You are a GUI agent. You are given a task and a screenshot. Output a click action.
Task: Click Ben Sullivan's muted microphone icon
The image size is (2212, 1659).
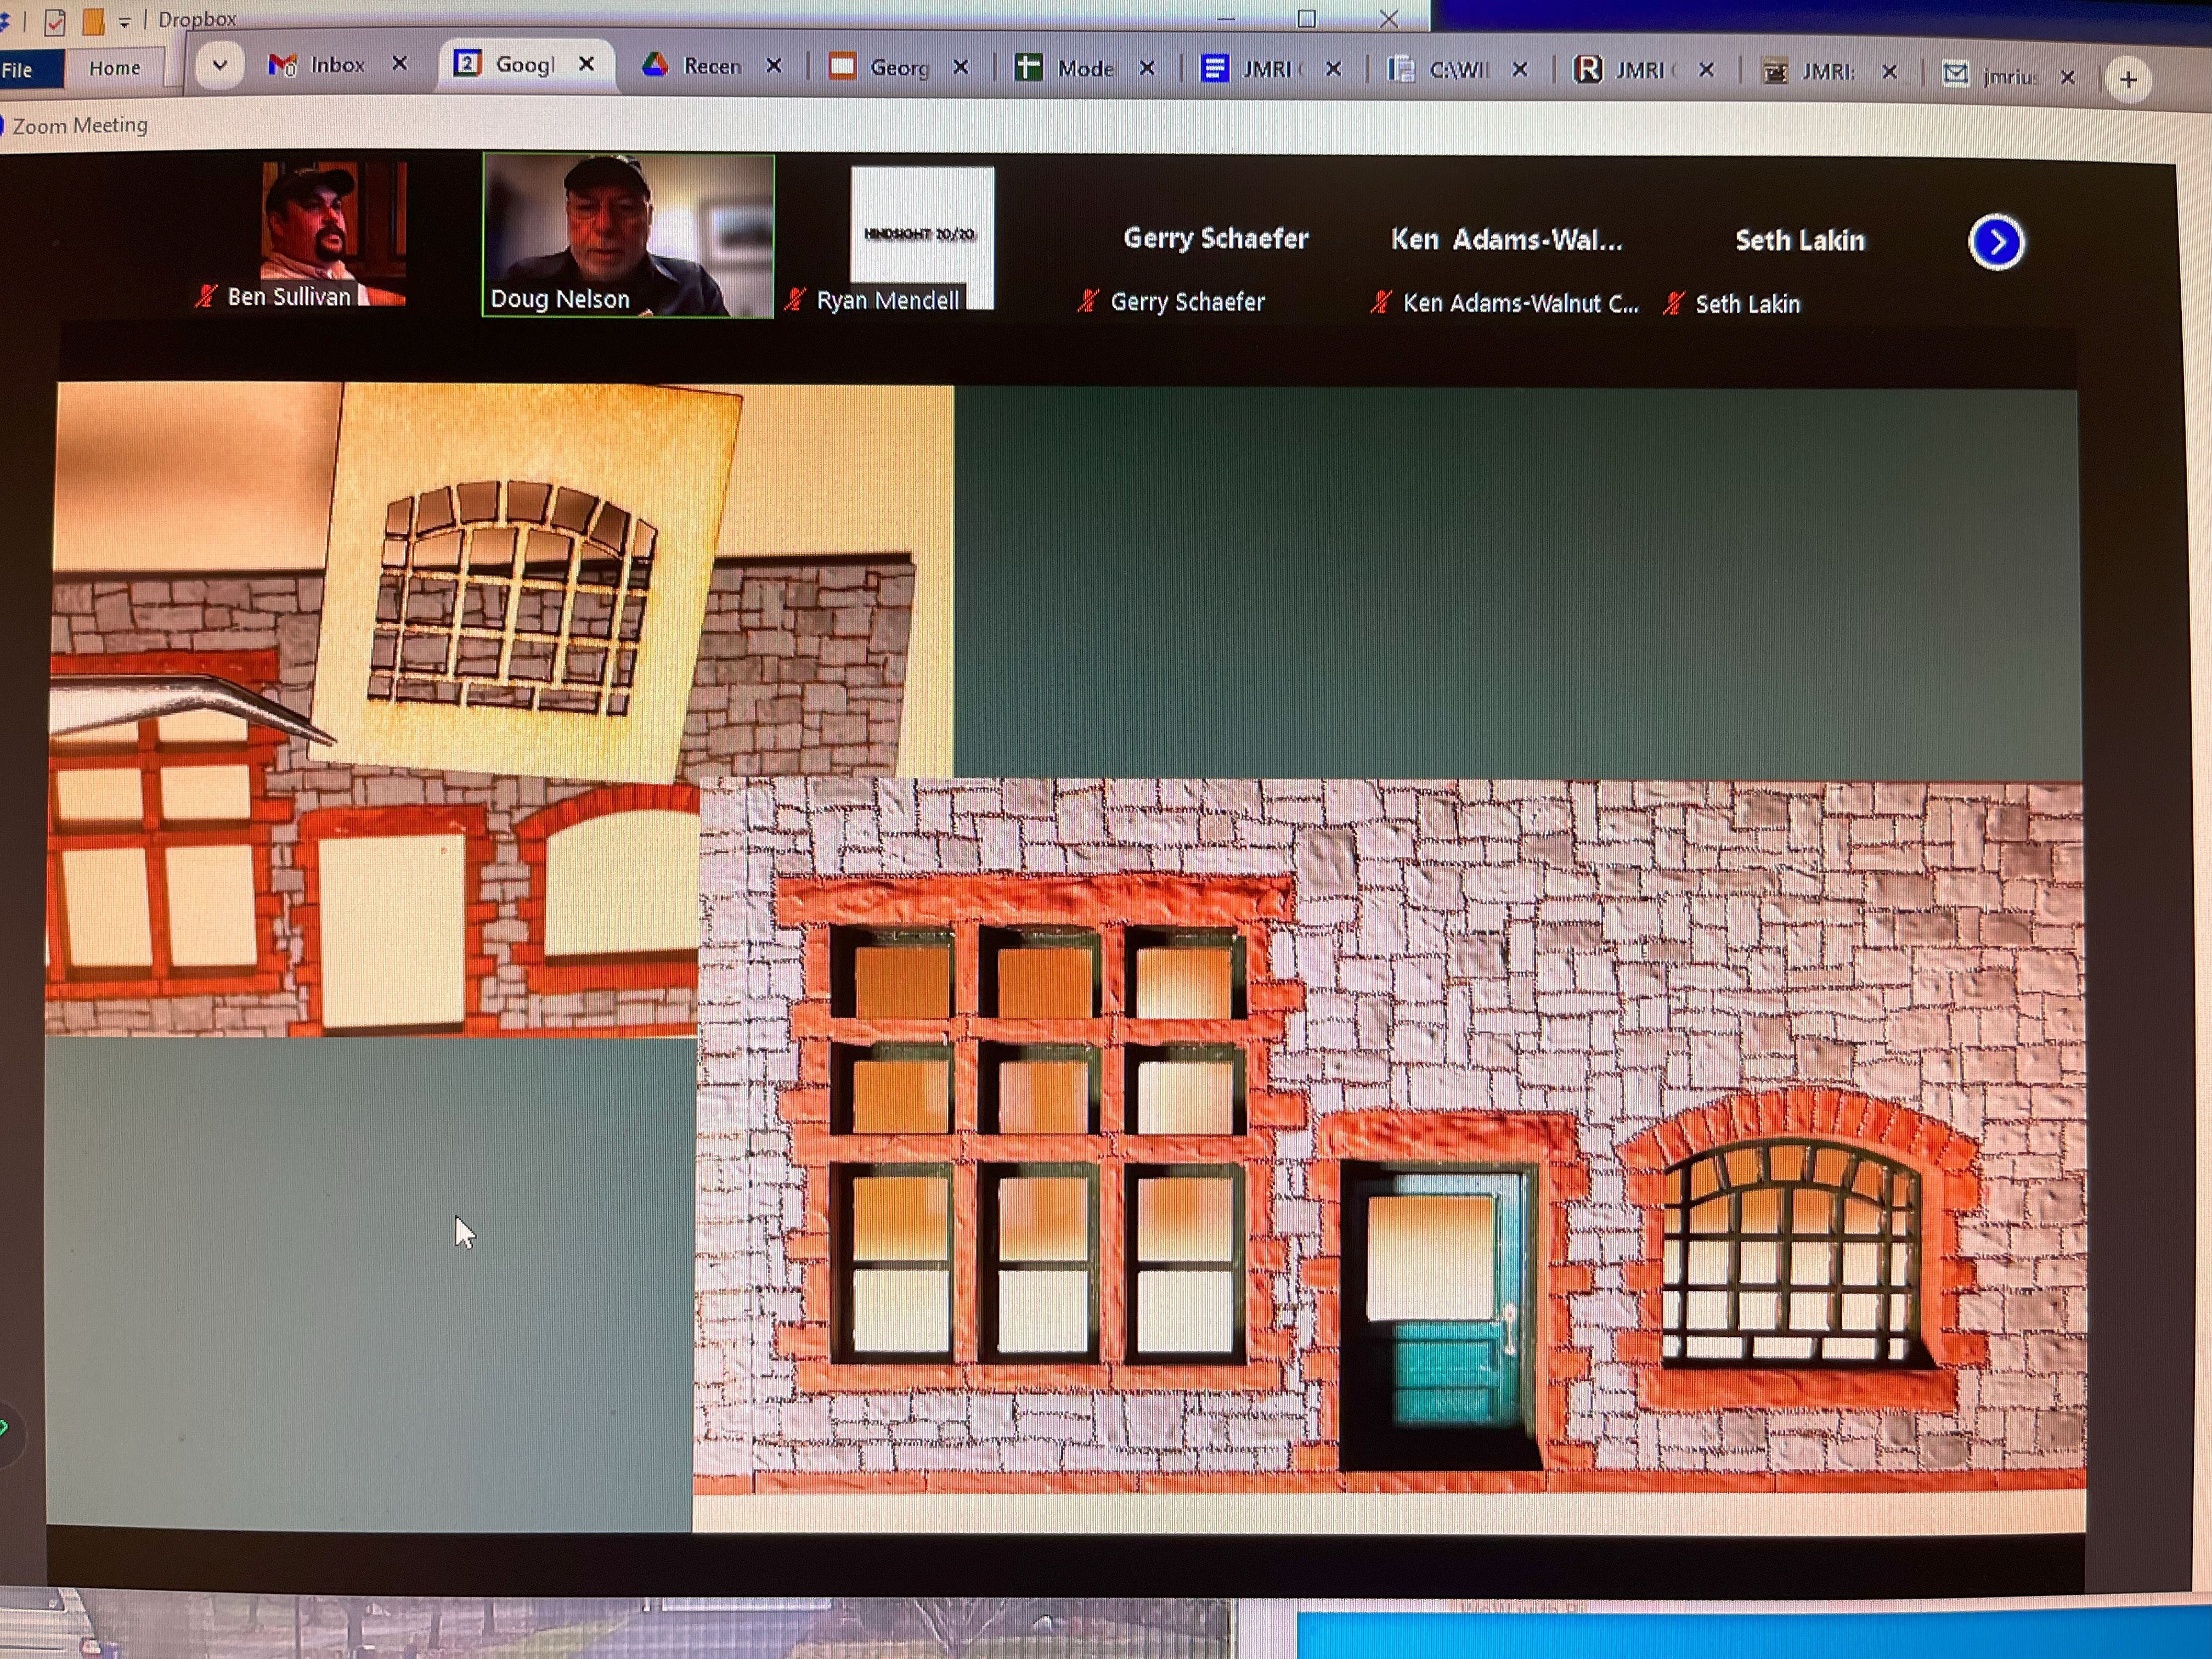point(206,297)
